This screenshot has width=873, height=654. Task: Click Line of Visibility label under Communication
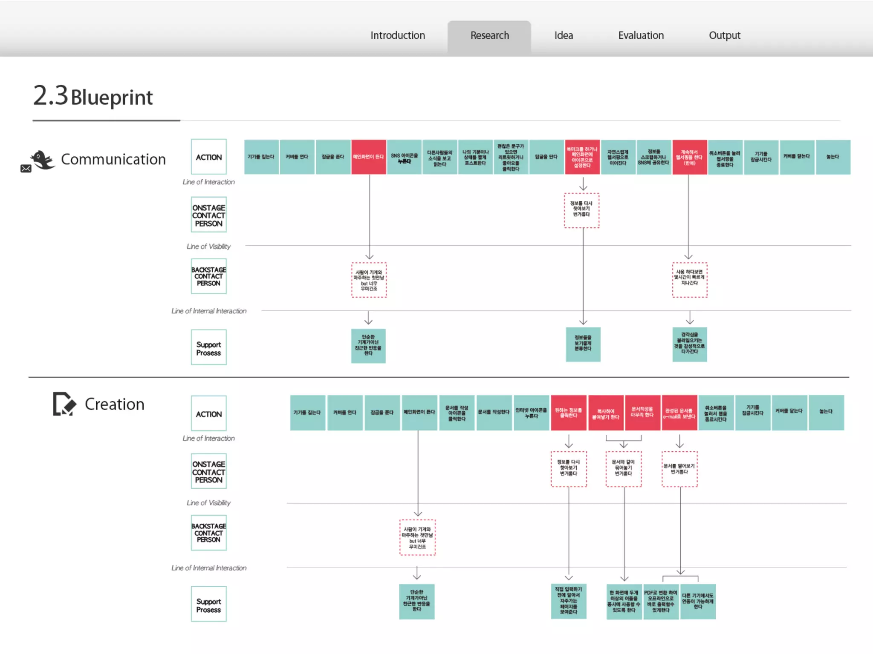[x=208, y=247]
